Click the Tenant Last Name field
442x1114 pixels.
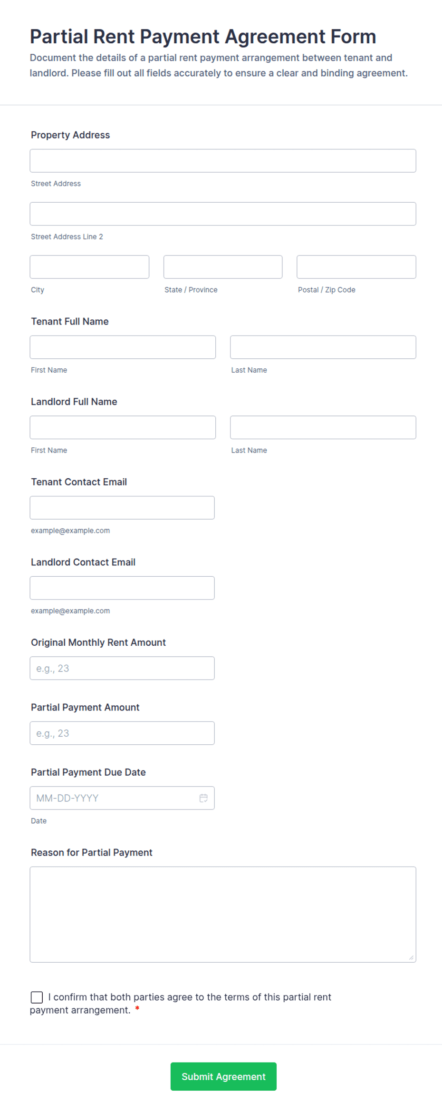[x=323, y=347]
